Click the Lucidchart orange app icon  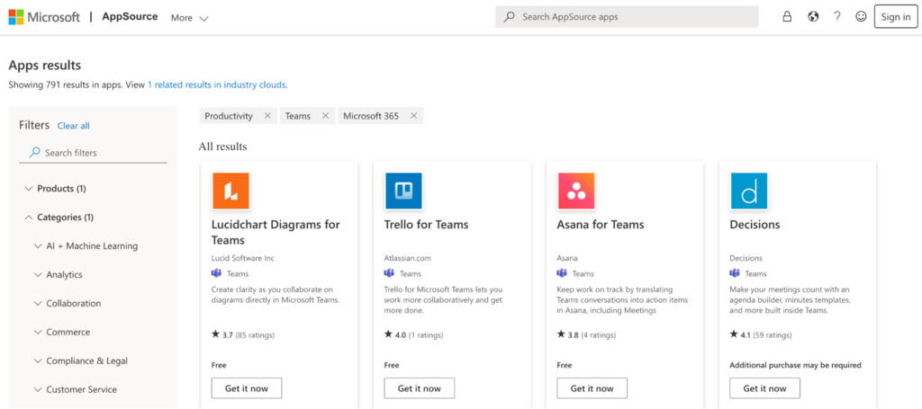[230, 191]
